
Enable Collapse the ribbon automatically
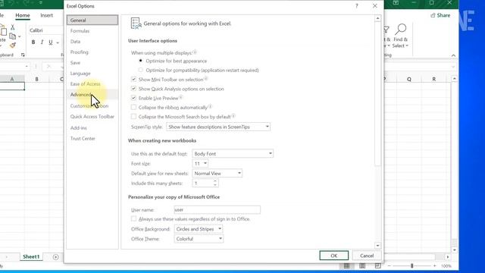[x=133, y=107]
